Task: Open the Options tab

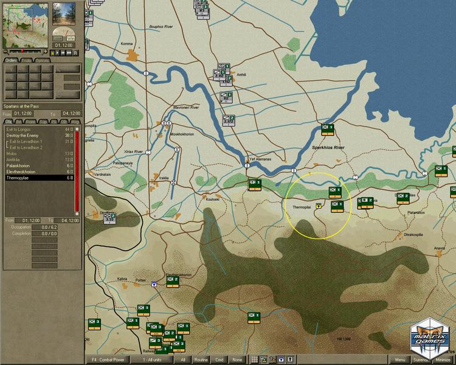Action: point(42,60)
